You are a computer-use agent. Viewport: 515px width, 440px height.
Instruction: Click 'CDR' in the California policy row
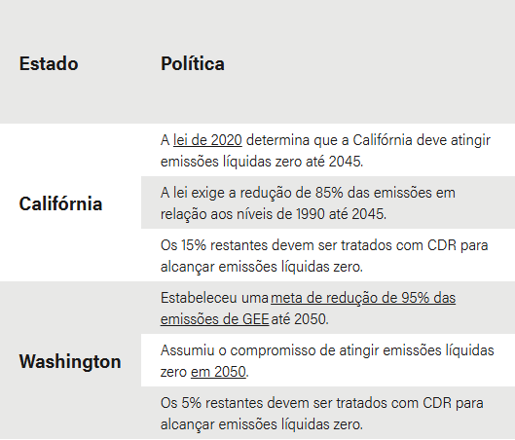pyautogui.click(x=442, y=245)
